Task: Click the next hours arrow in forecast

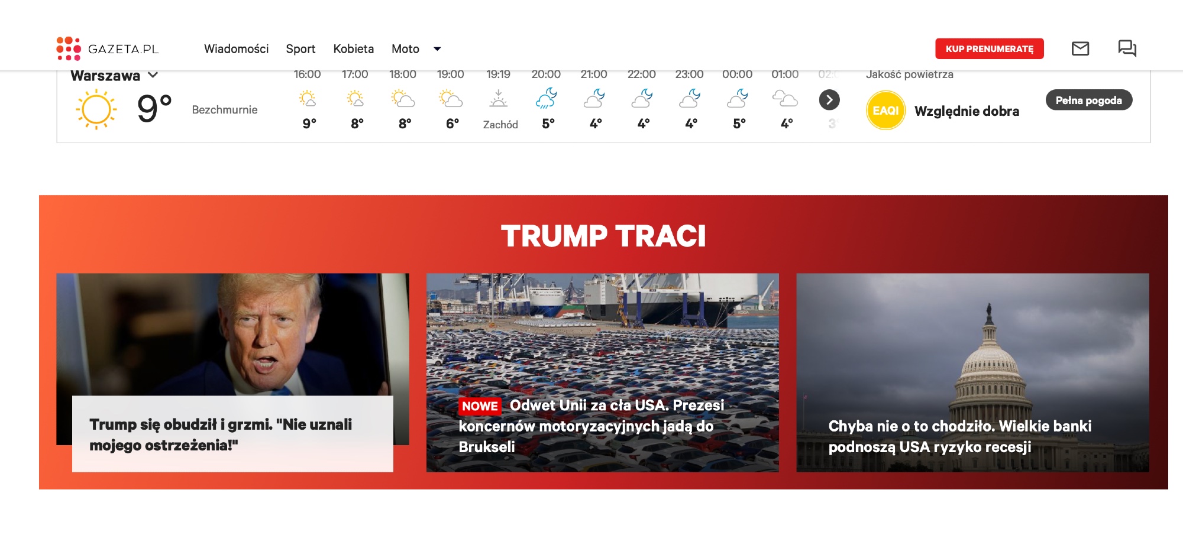Action: [x=829, y=100]
